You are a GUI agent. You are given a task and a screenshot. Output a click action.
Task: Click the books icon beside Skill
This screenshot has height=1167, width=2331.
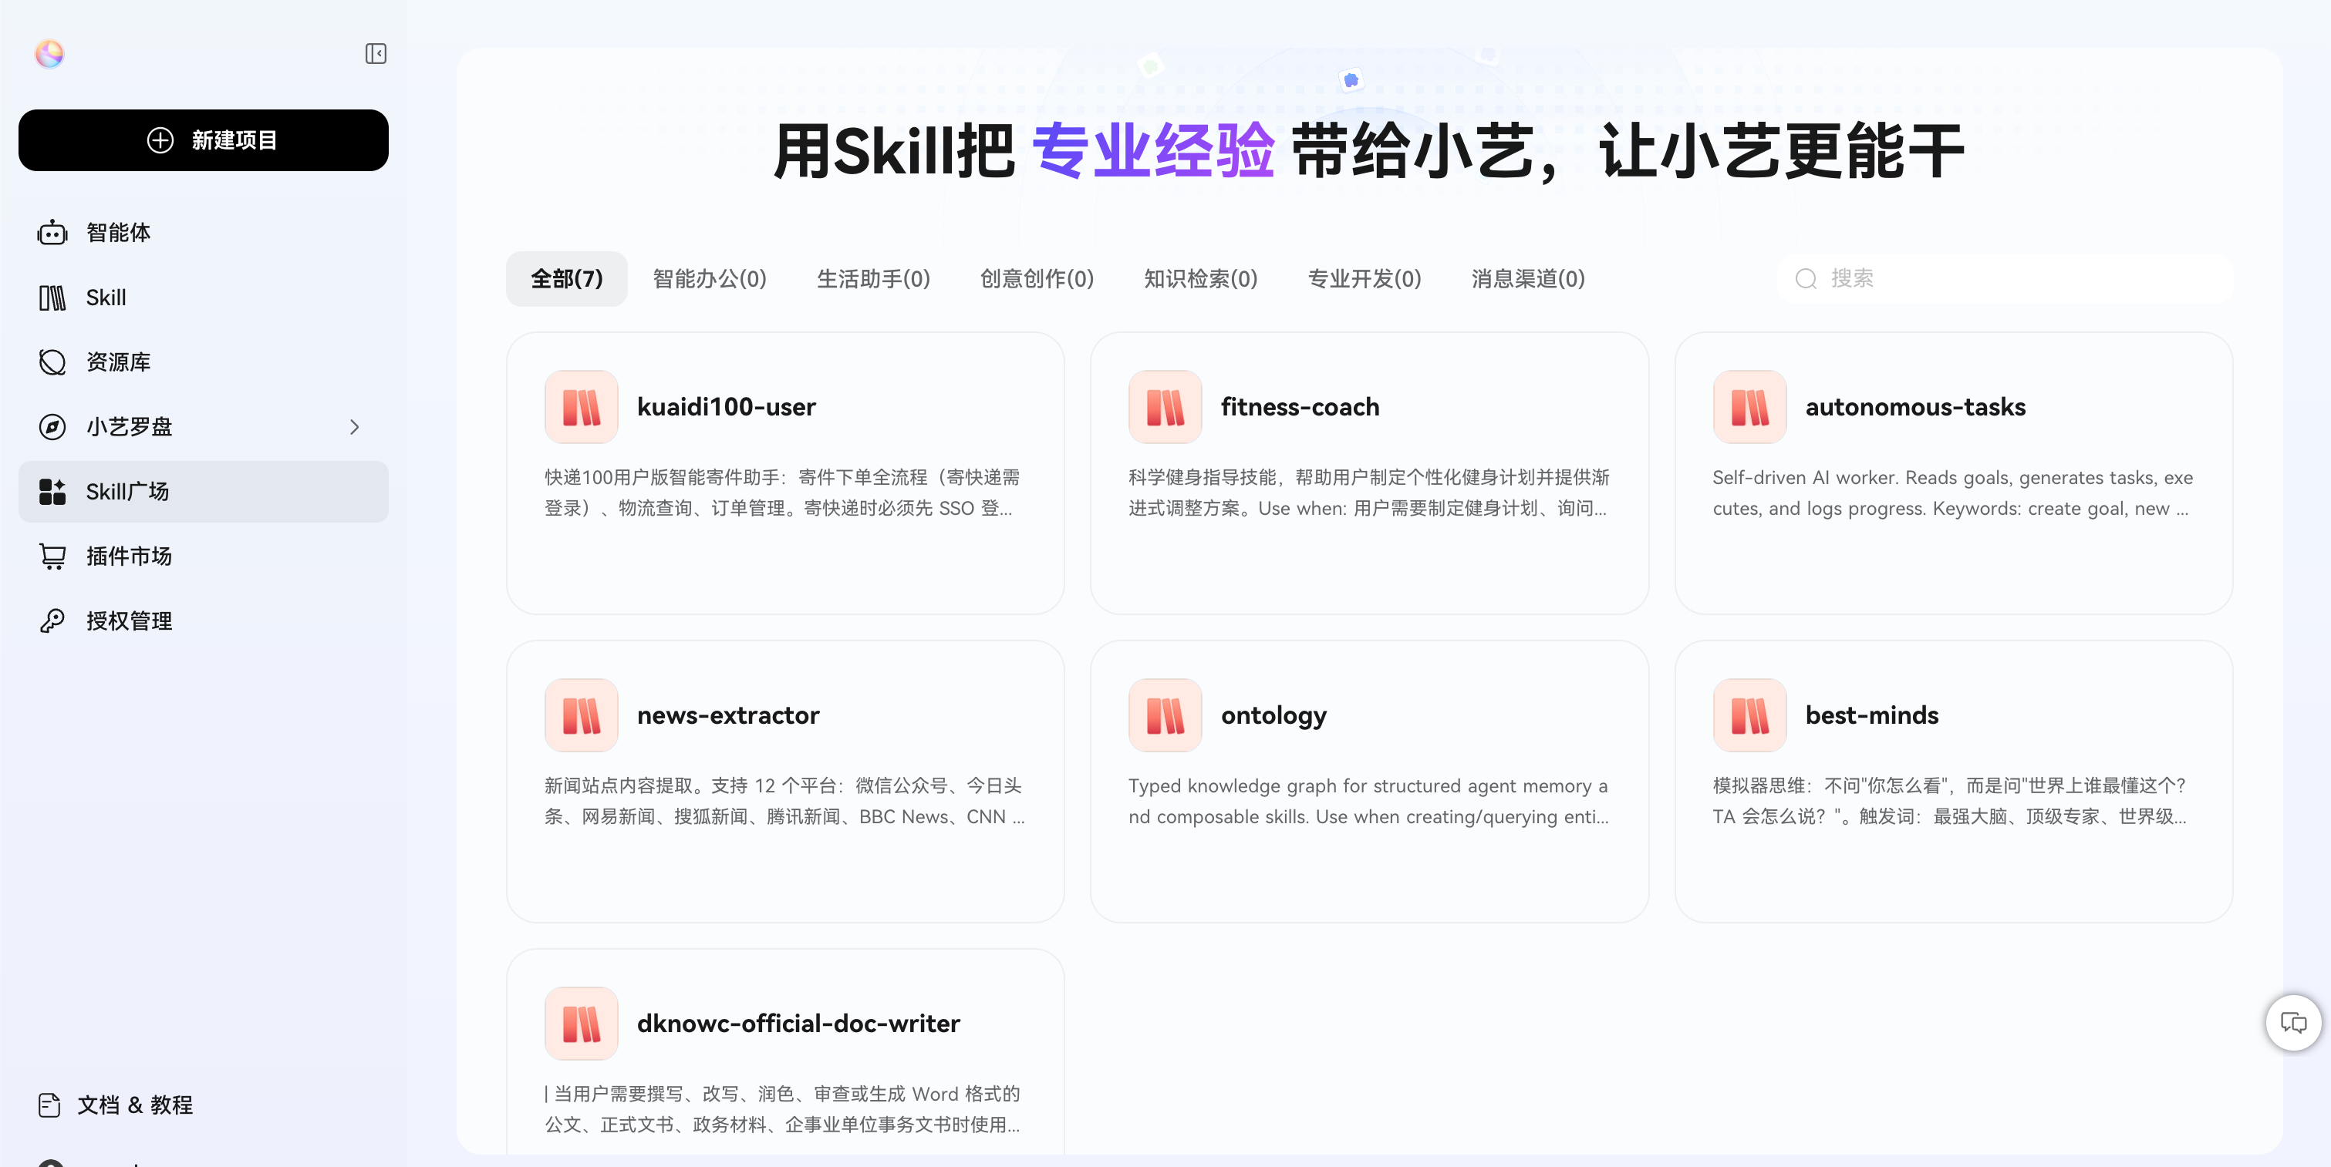click(52, 298)
